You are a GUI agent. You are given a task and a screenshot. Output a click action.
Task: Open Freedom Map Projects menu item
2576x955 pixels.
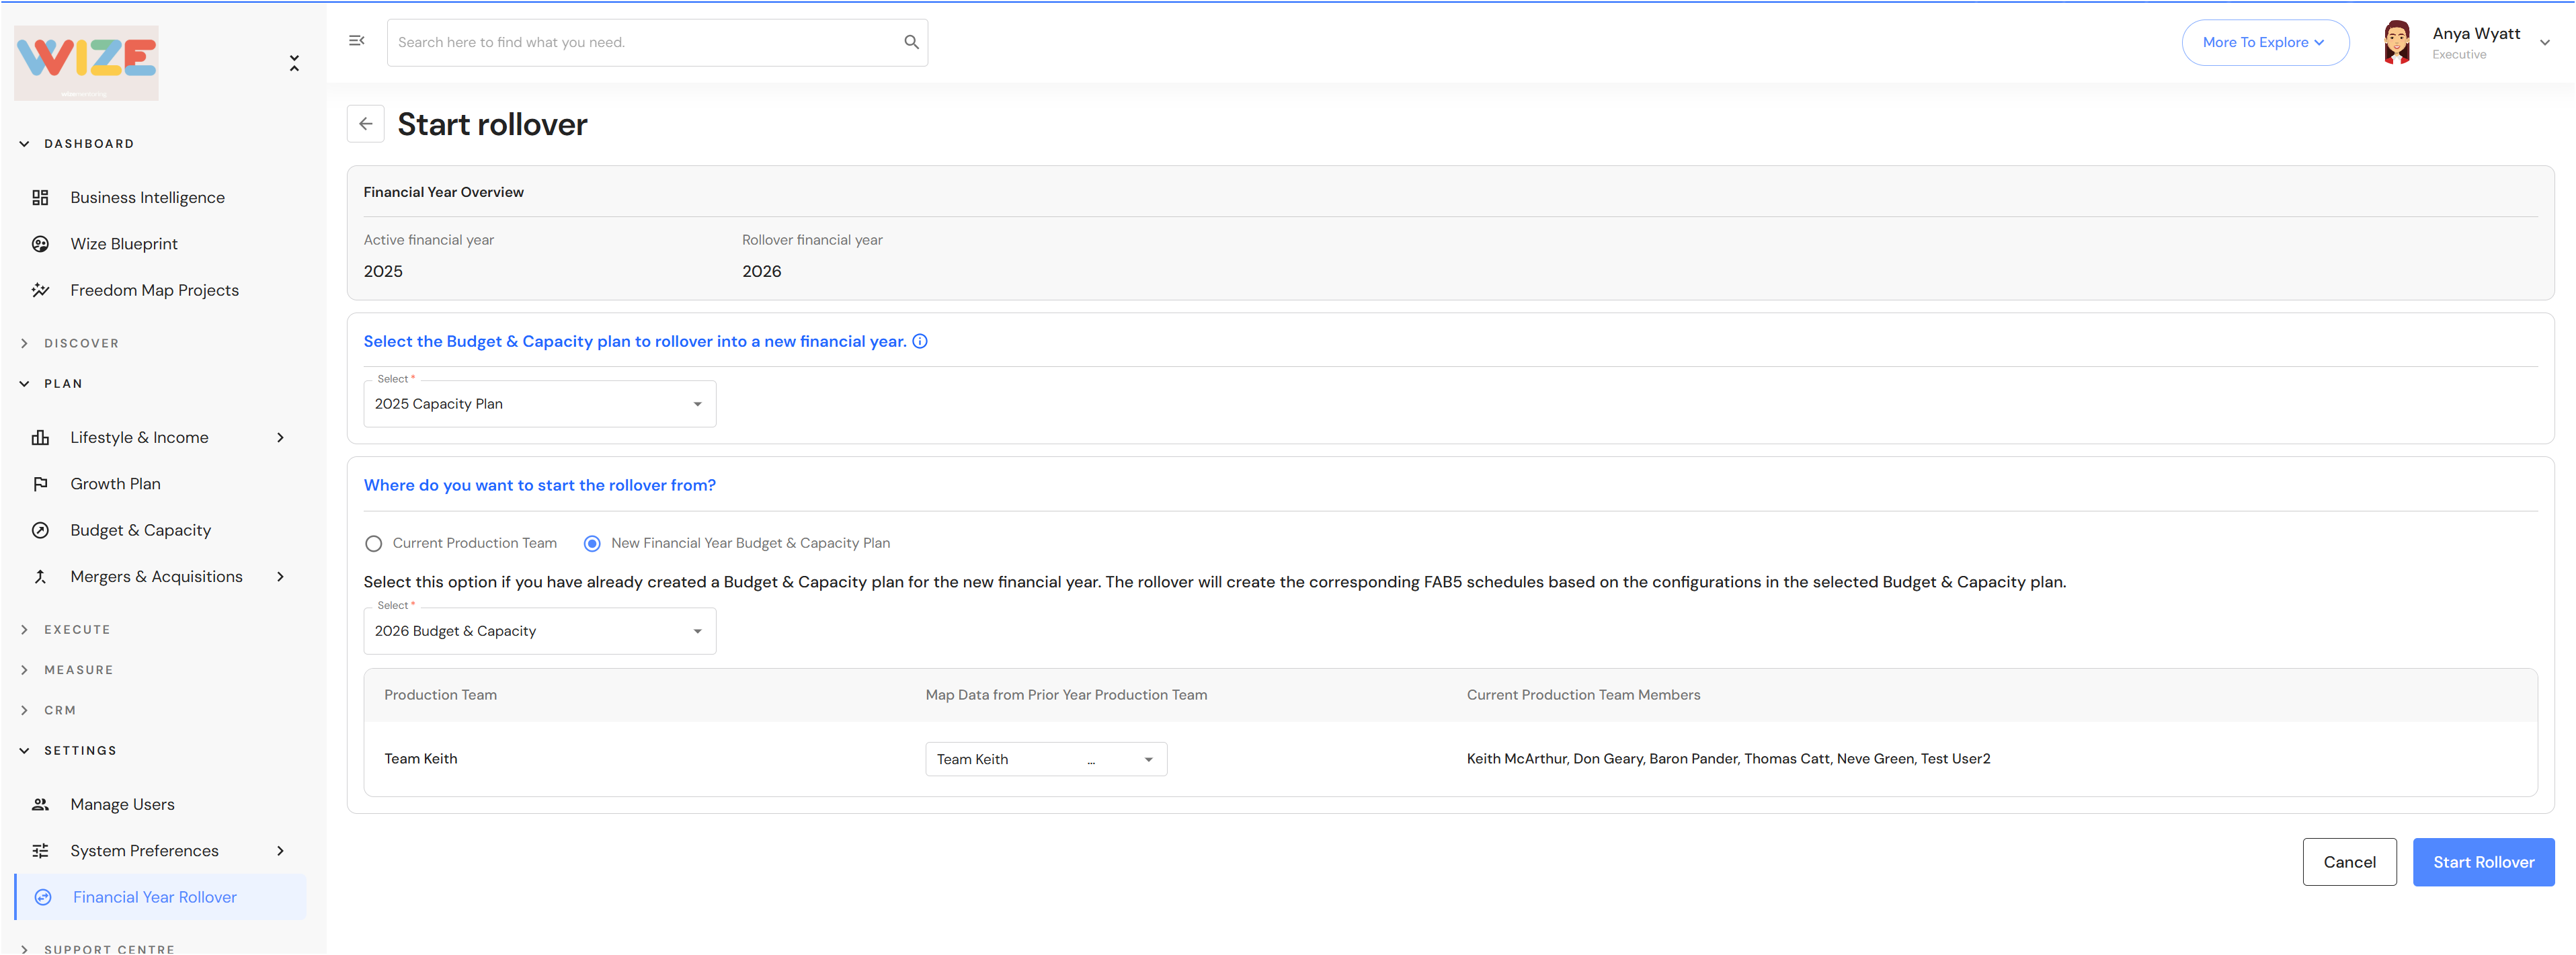154,290
